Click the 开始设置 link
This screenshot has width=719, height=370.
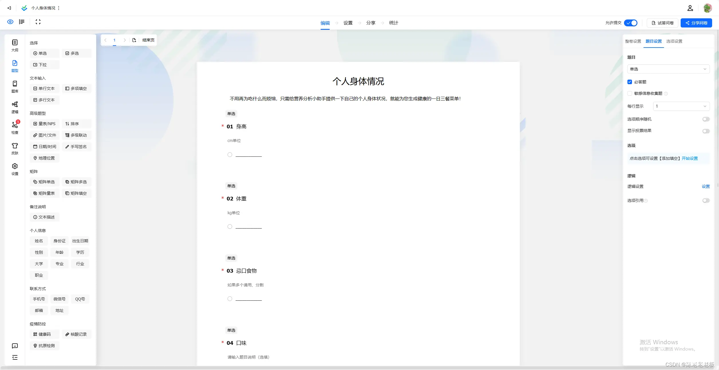click(690, 158)
